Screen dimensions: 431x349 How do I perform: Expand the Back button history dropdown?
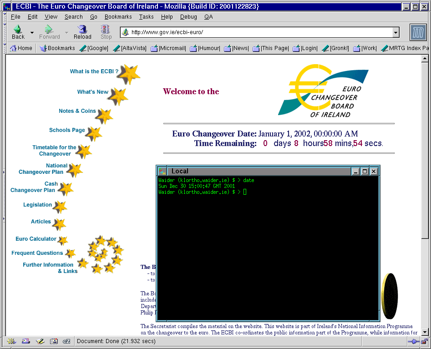pos(32,33)
